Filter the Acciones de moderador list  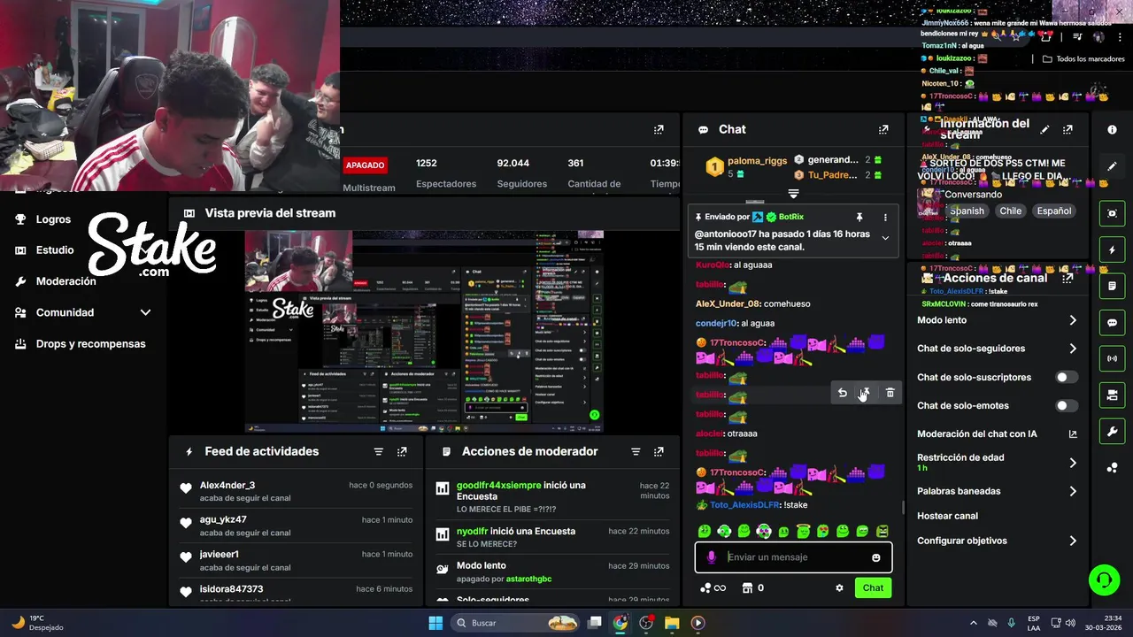(636, 451)
